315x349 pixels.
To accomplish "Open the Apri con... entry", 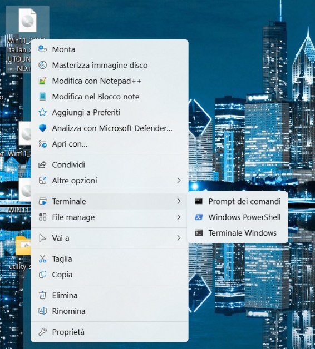I will click(x=110, y=144).
